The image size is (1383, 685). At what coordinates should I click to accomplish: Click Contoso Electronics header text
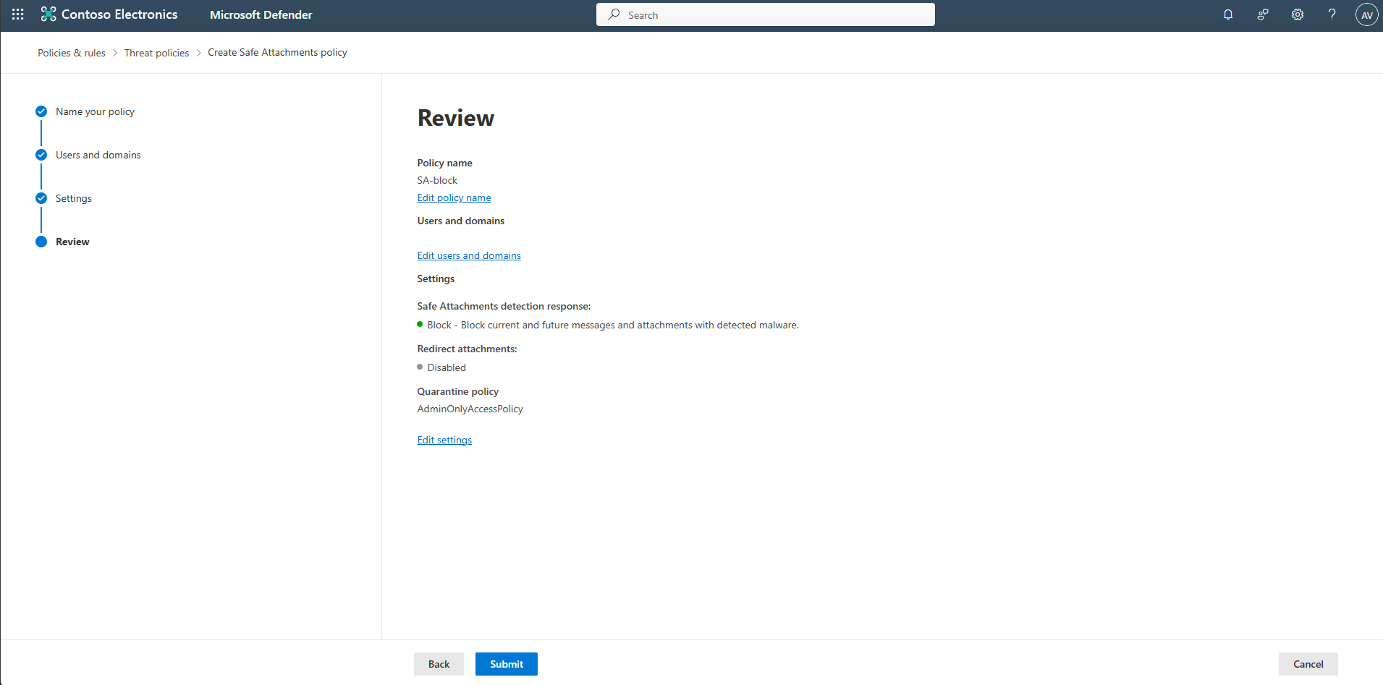pyautogui.click(x=119, y=14)
